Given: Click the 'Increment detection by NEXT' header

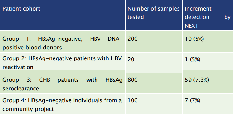Looking at the screenshot, I should click(x=208, y=15).
